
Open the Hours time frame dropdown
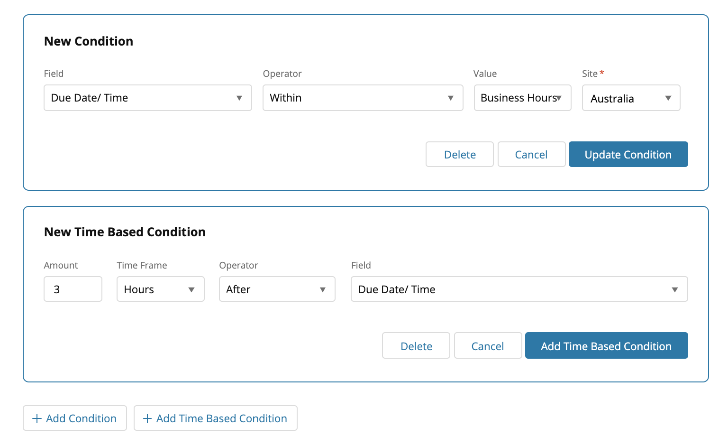point(160,289)
